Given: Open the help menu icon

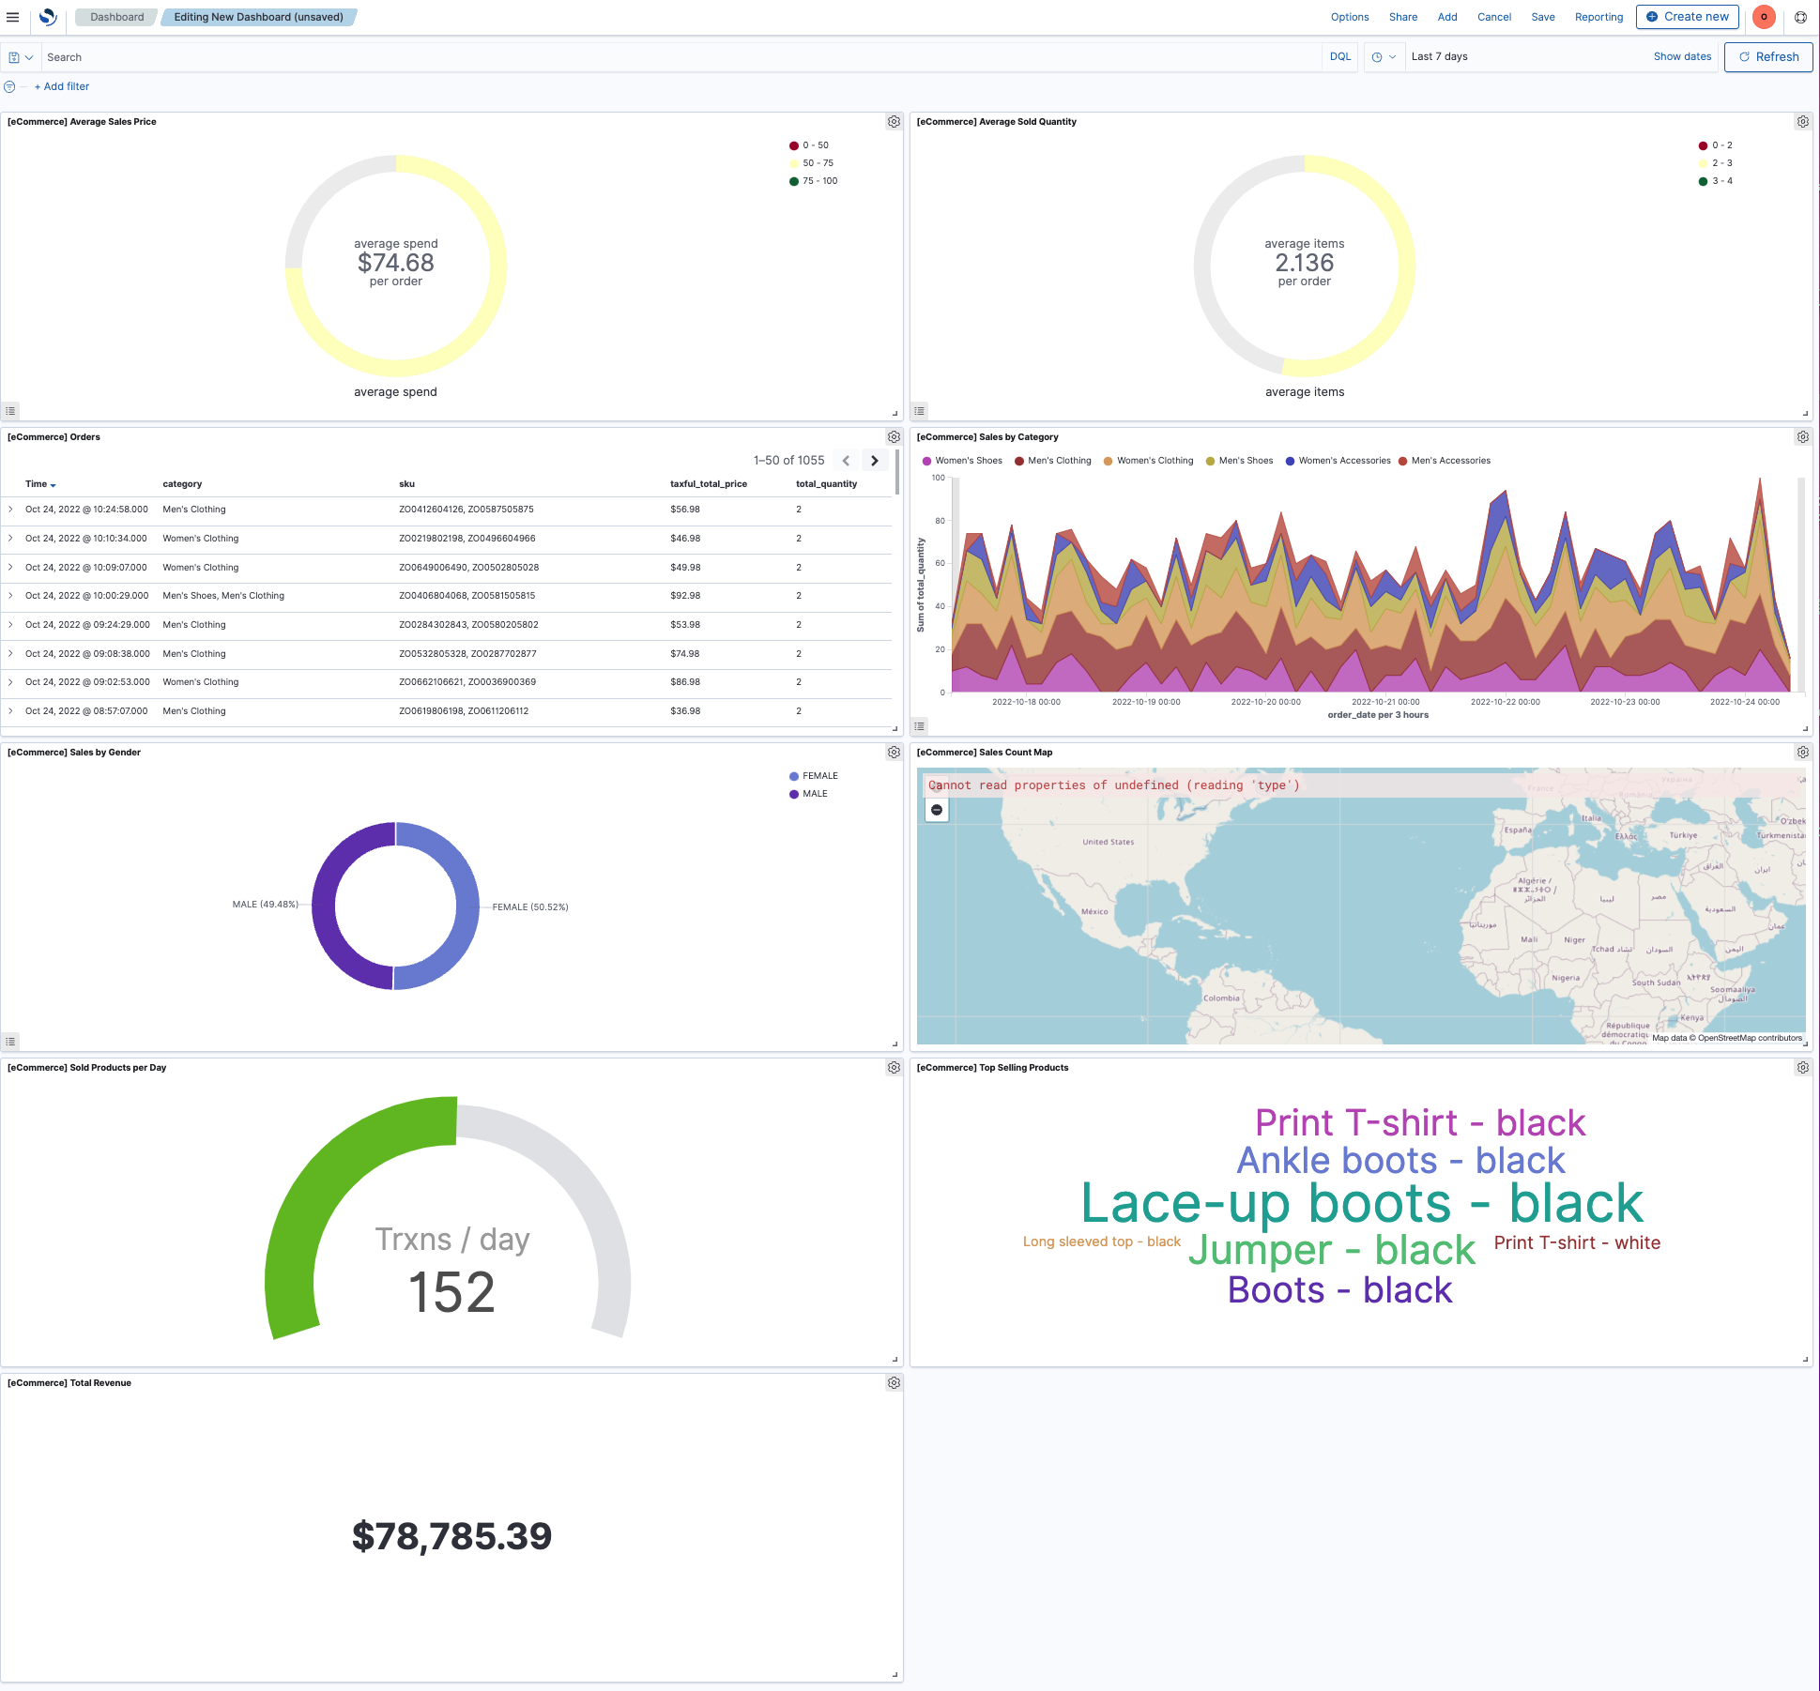Looking at the screenshot, I should tap(1800, 17).
